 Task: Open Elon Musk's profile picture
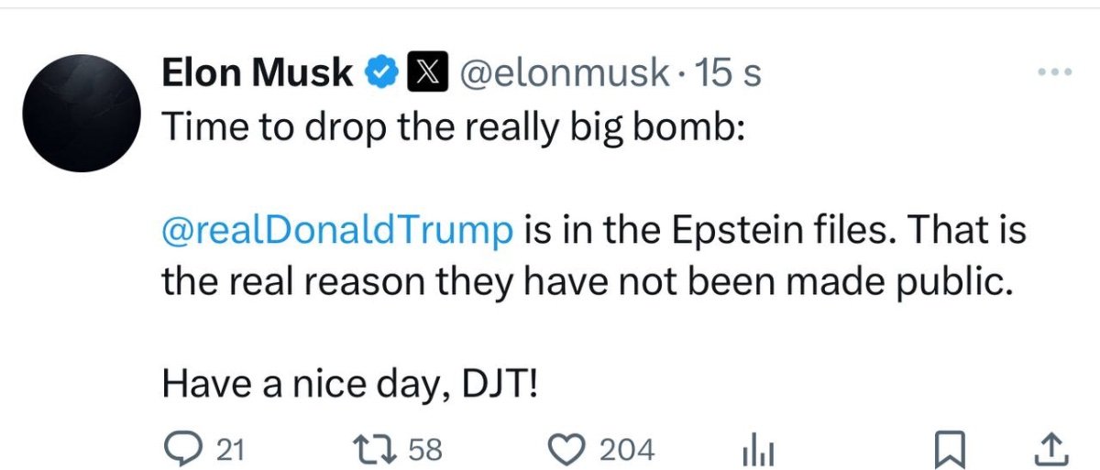pos(82,113)
